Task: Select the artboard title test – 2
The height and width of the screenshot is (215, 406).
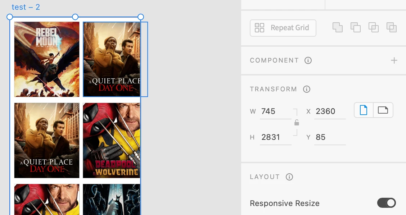Action: coord(26,7)
